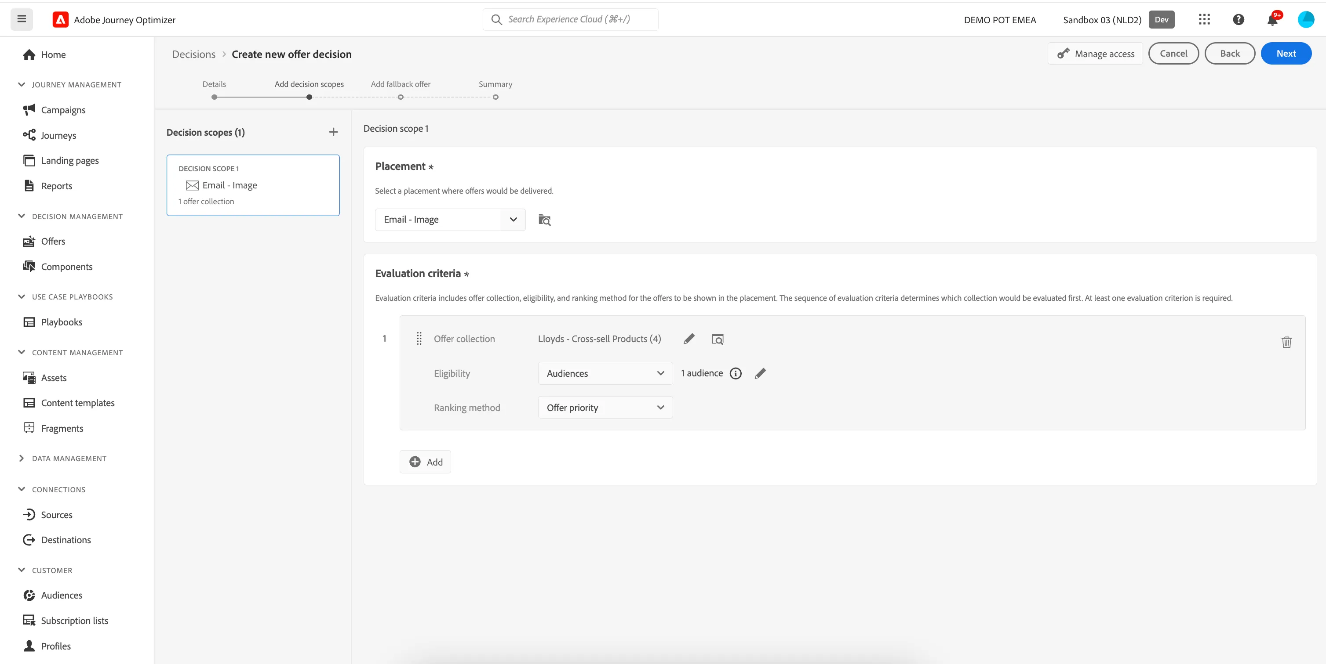Screen dimensions: 1326x664
Task: Open Audiences under Customer
Action: [61, 595]
